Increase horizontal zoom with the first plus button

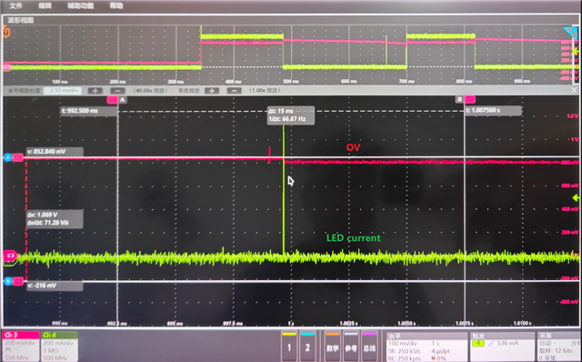point(95,91)
